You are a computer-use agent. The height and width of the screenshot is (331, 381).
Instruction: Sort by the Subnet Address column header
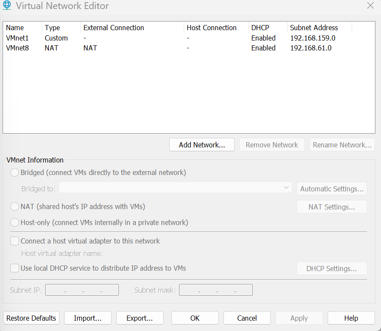click(x=319, y=28)
